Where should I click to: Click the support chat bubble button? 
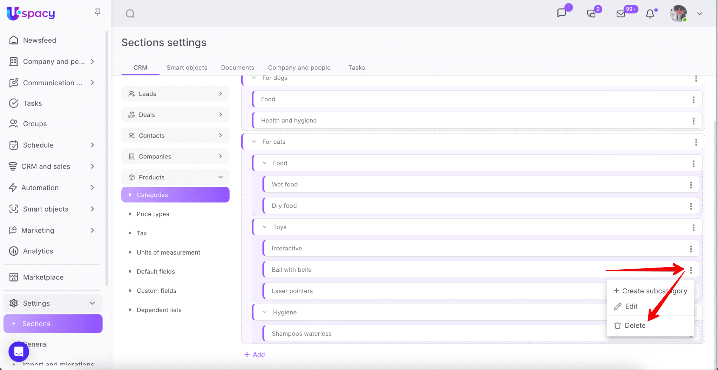[x=19, y=351]
